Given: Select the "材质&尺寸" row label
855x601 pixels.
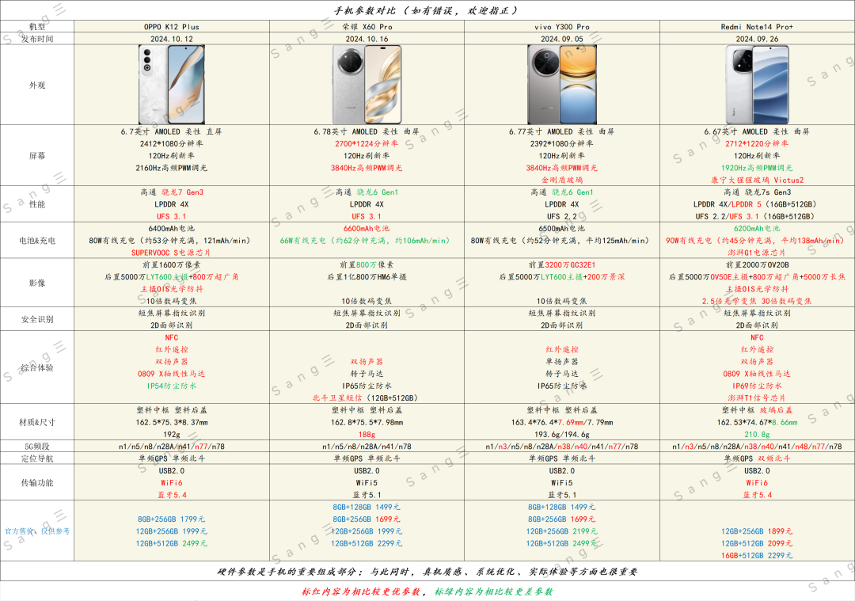Looking at the screenshot, I should point(37,422).
